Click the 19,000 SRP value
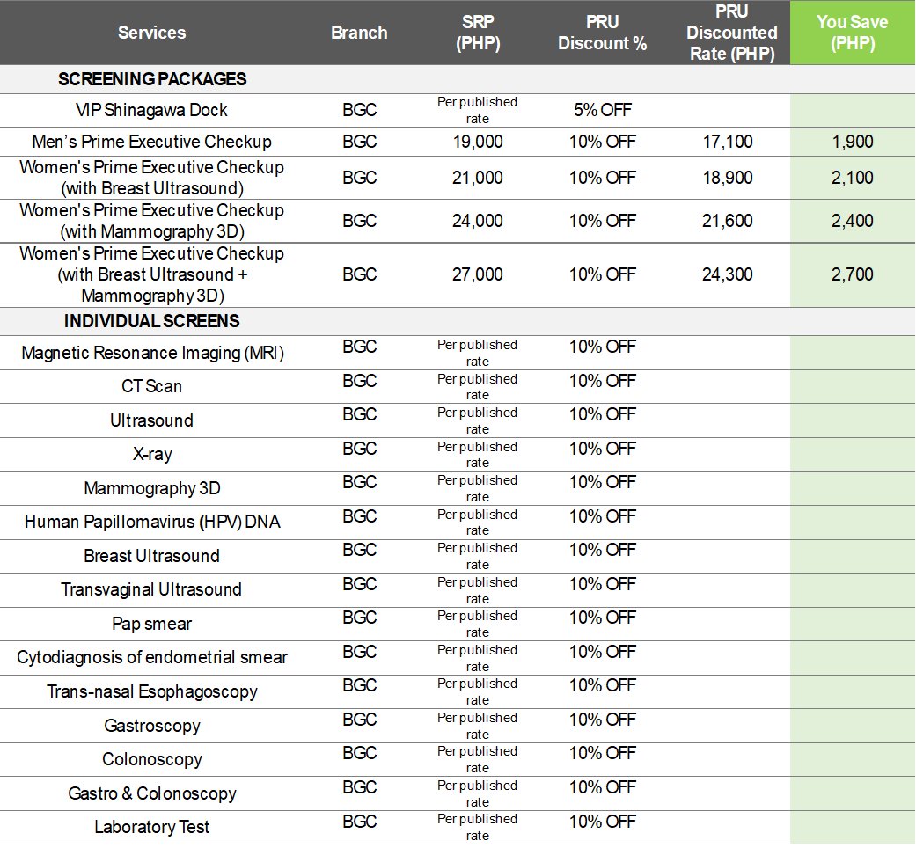Screen dimensions: 916x848 [478, 142]
